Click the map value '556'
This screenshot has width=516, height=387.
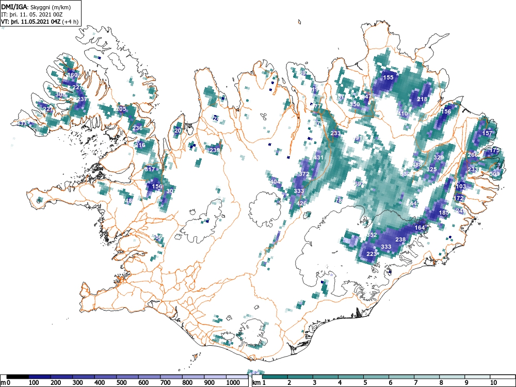pos(157,237)
